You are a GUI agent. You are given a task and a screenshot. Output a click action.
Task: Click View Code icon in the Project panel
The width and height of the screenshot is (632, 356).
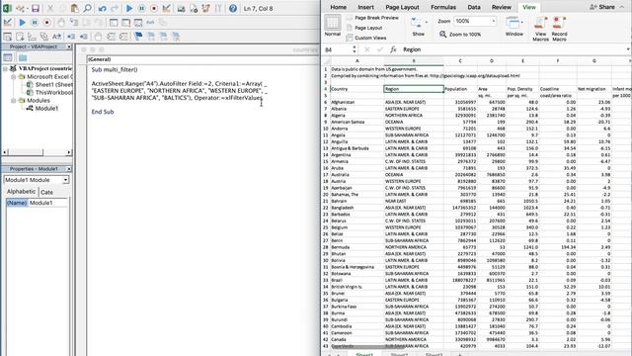[8, 57]
